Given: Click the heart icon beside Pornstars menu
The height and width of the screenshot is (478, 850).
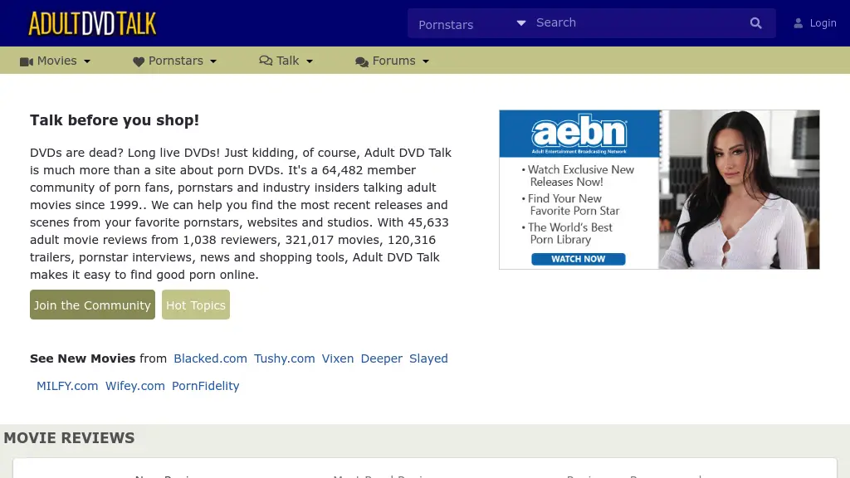Looking at the screenshot, I should coord(139,61).
